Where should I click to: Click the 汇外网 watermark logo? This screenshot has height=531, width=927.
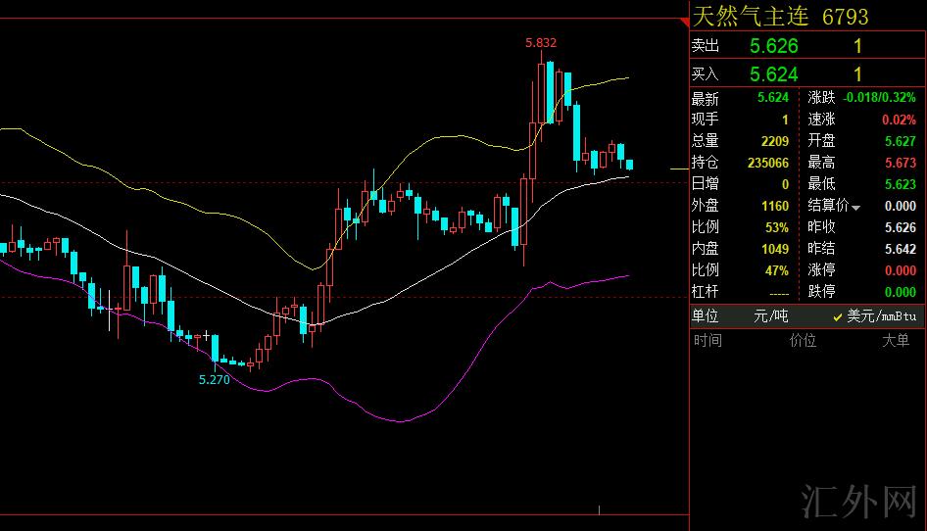[x=856, y=502]
